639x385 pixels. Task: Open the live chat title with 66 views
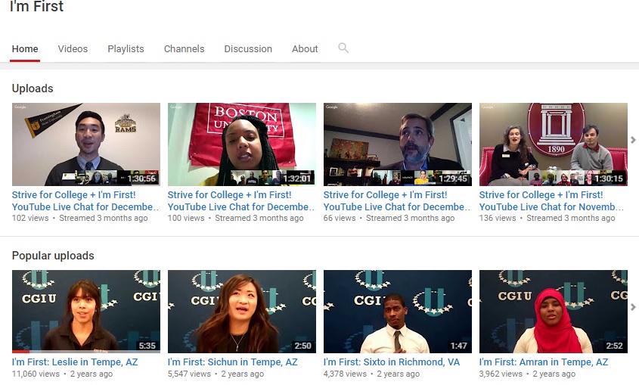pyautogui.click(x=396, y=201)
